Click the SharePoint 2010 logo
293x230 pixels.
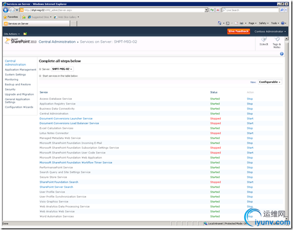(21, 41)
